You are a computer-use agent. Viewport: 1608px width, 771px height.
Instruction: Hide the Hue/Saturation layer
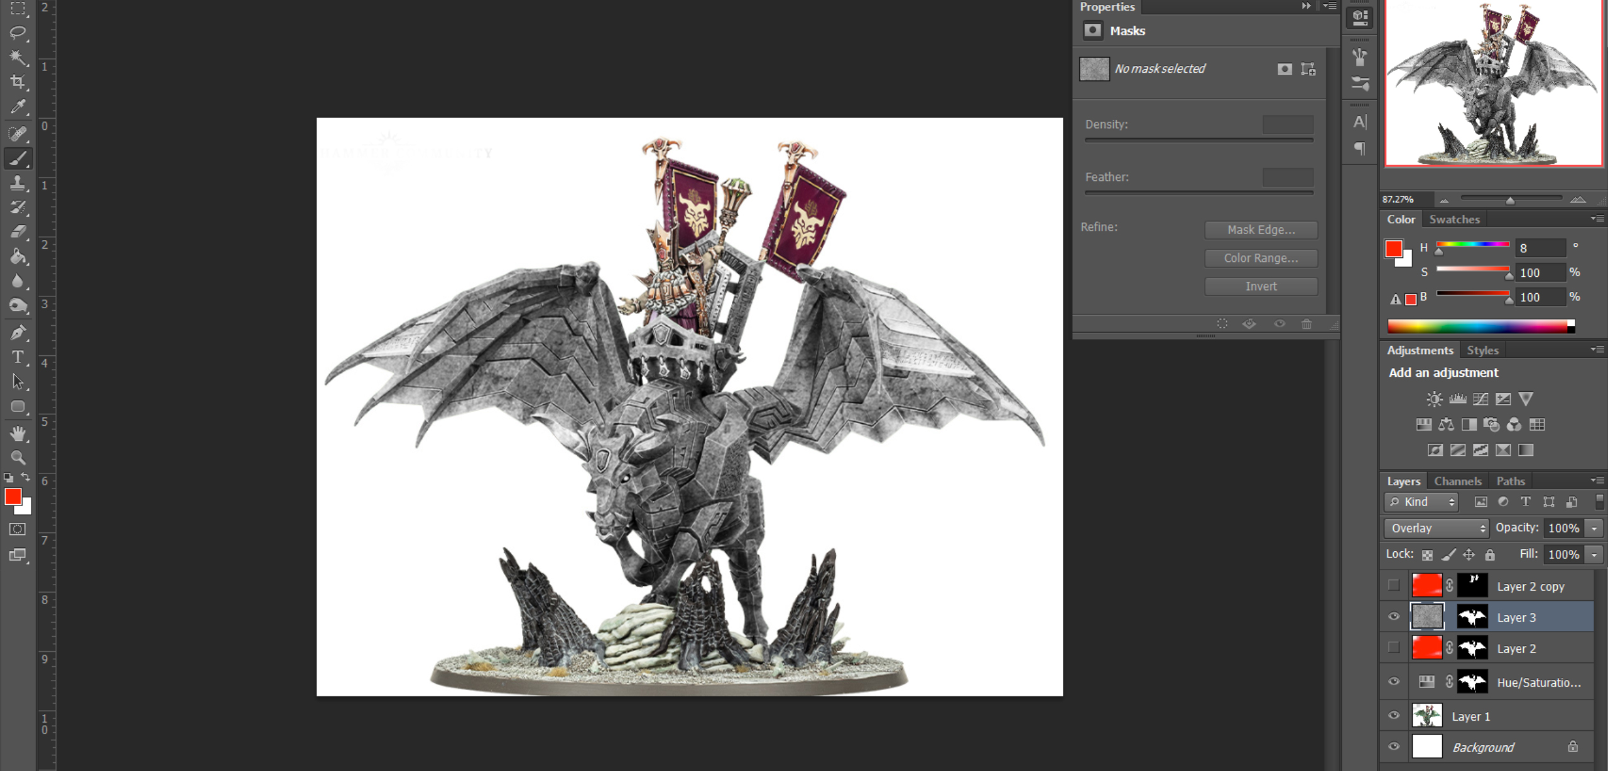[x=1394, y=682]
